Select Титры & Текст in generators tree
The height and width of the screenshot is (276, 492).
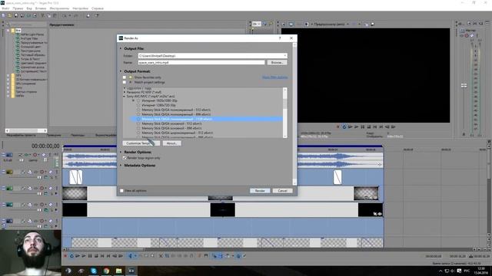pos(31,59)
